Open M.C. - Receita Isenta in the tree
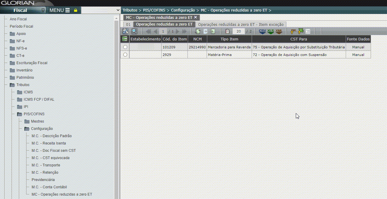The image size is (387, 199). (49, 143)
